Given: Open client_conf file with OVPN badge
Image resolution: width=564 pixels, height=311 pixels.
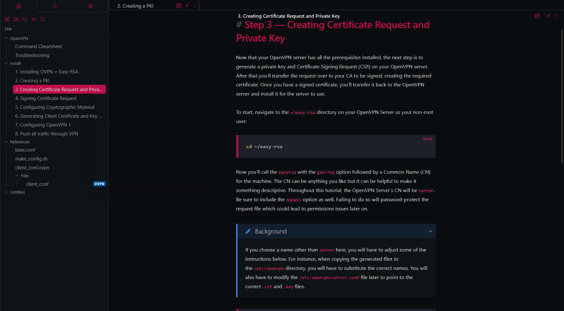Looking at the screenshot, I should click(37, 184).
